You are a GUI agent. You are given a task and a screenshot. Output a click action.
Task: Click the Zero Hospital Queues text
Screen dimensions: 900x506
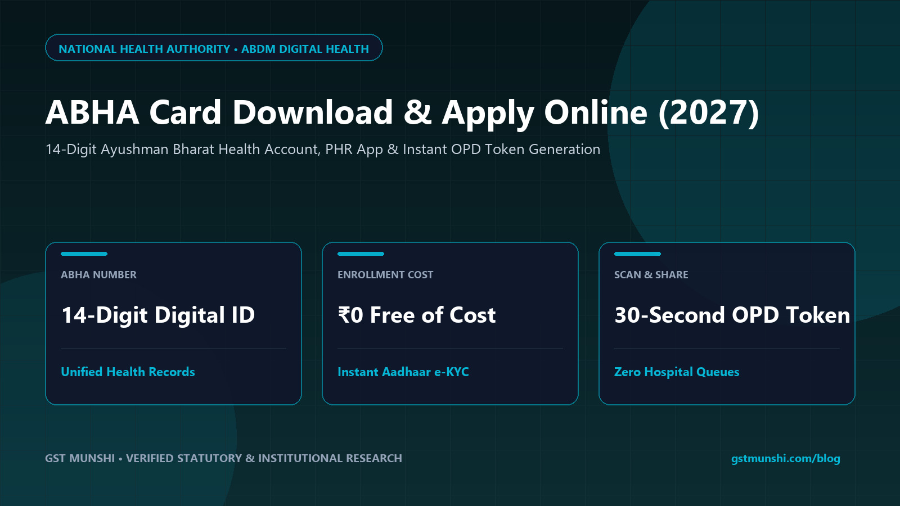677,372
